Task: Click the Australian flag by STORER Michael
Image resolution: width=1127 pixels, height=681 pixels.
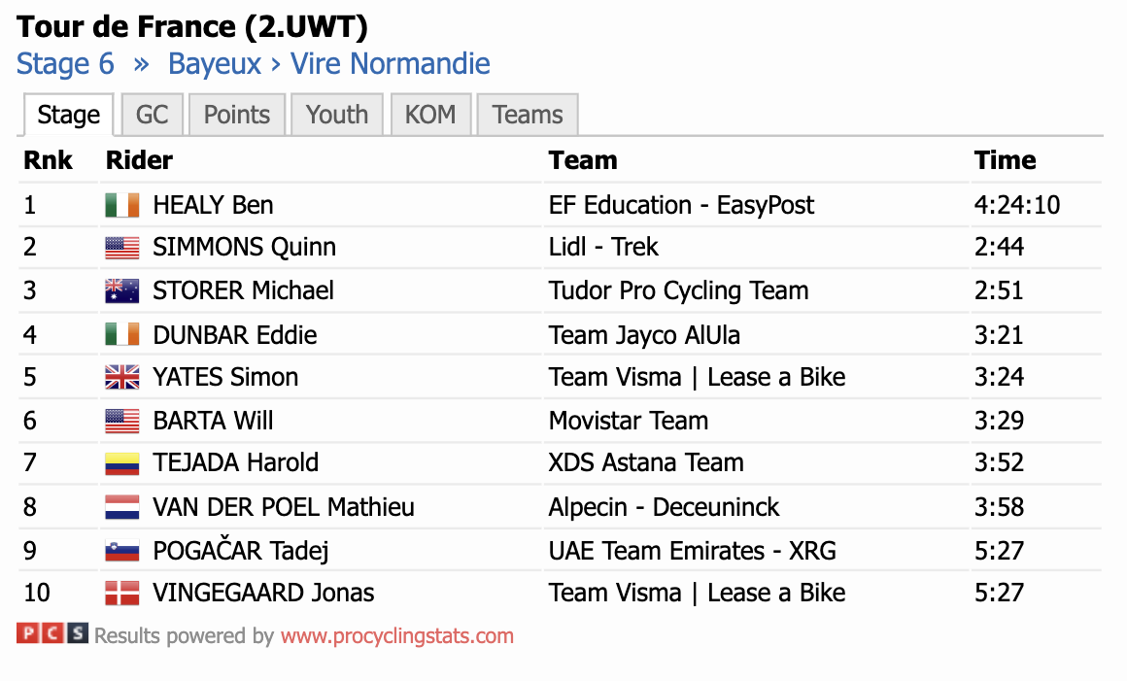Action: point(122,290)
